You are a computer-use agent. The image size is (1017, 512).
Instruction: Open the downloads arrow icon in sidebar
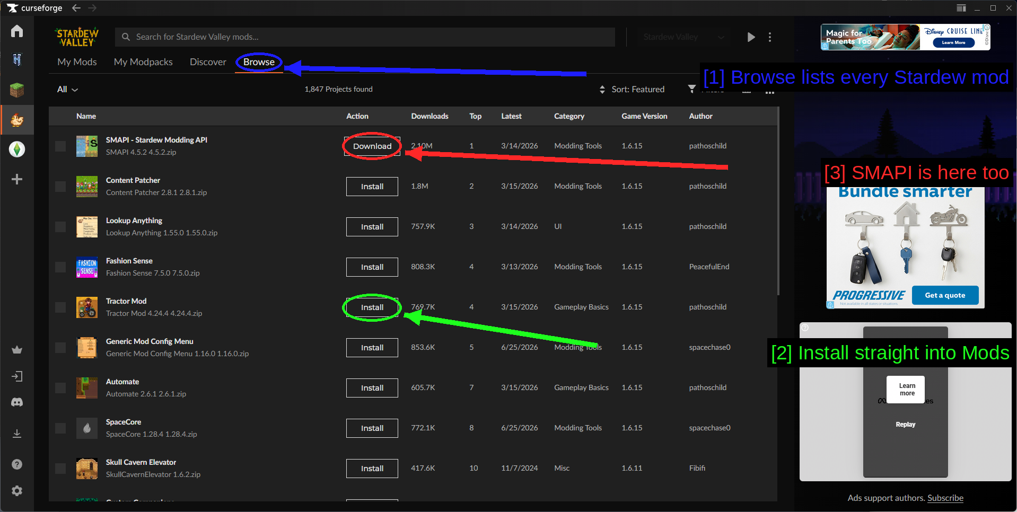pos(17,434)
